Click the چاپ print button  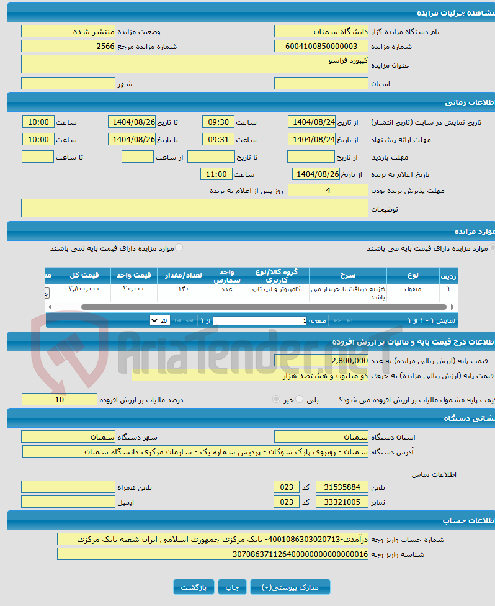tap(232, 587)
